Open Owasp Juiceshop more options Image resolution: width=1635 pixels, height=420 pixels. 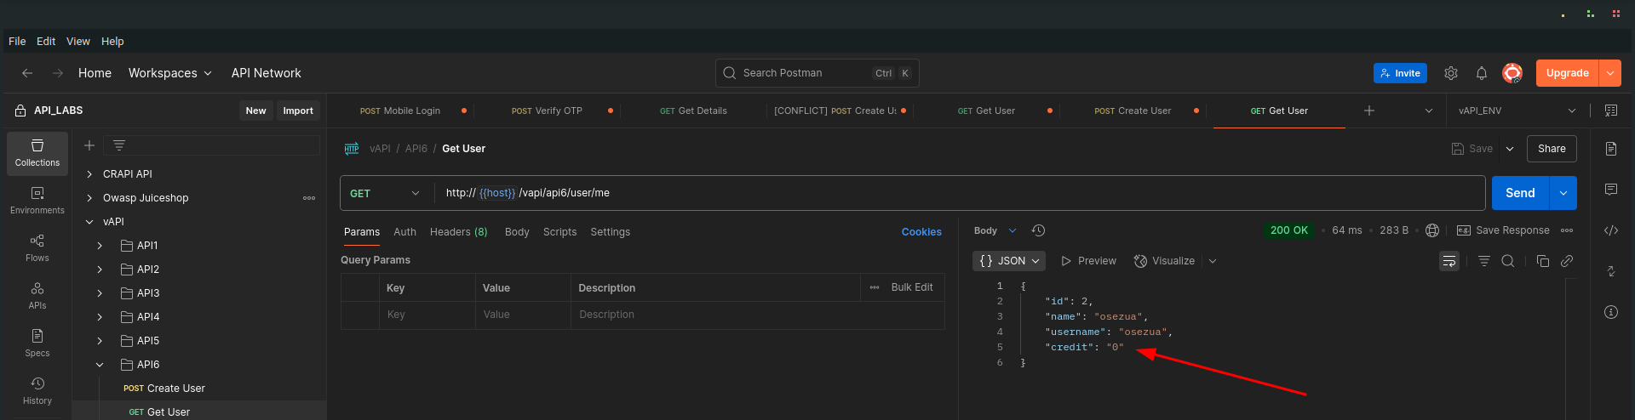pyautogui.click(x=309, y=198)
